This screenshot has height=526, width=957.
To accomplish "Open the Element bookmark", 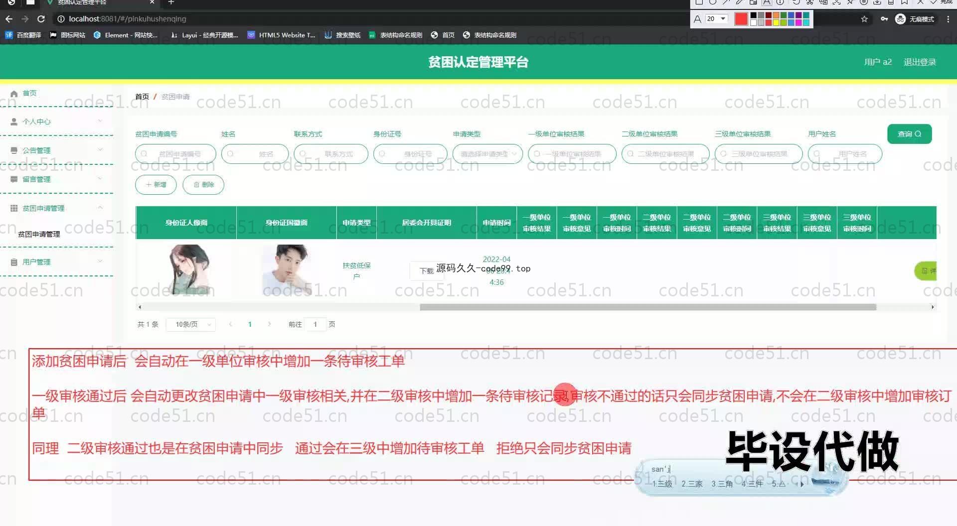I will (x=126, y=35).
